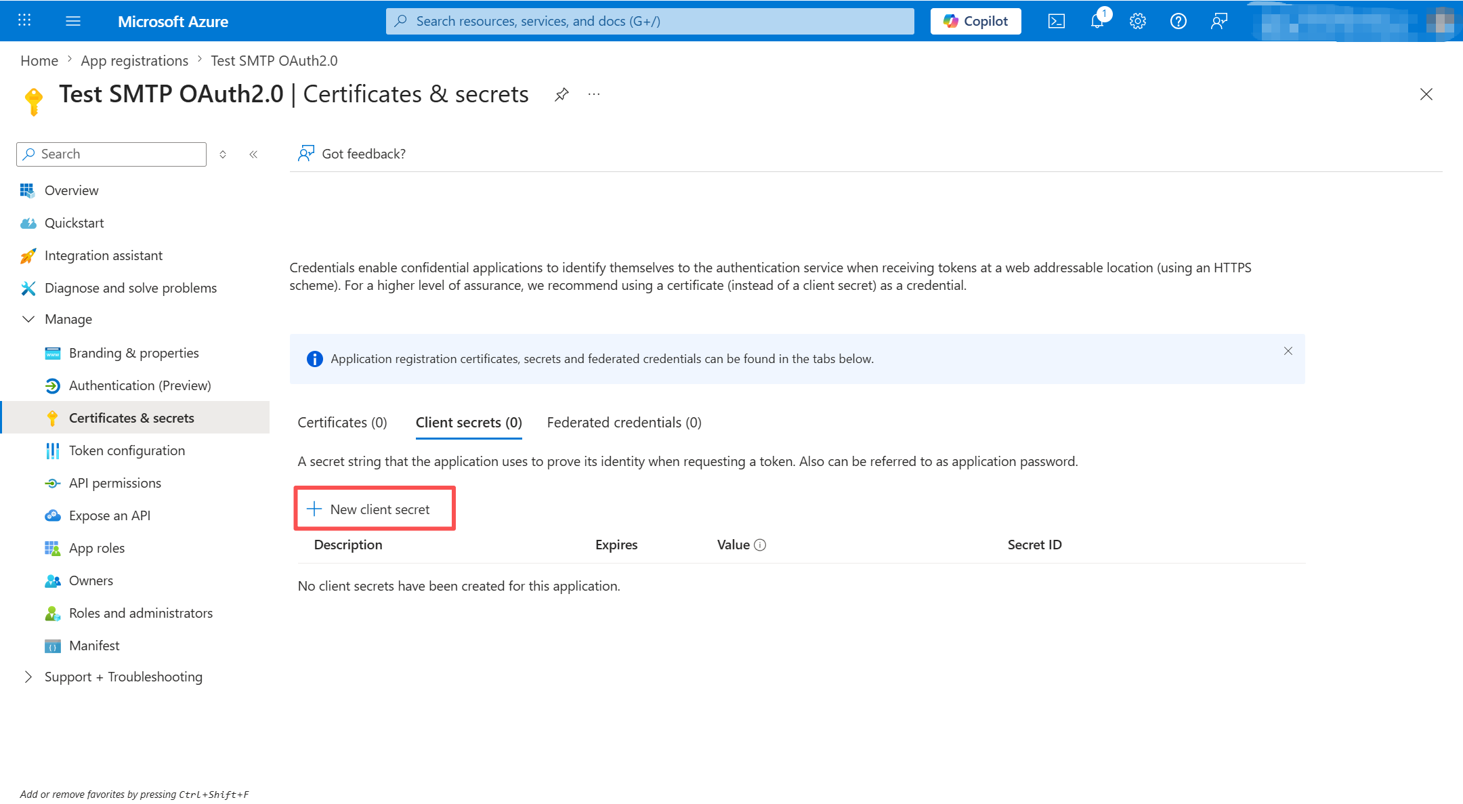
Task: Click Test SMTP OAuth2.0 breadcrumb
Action: point(274,61)
